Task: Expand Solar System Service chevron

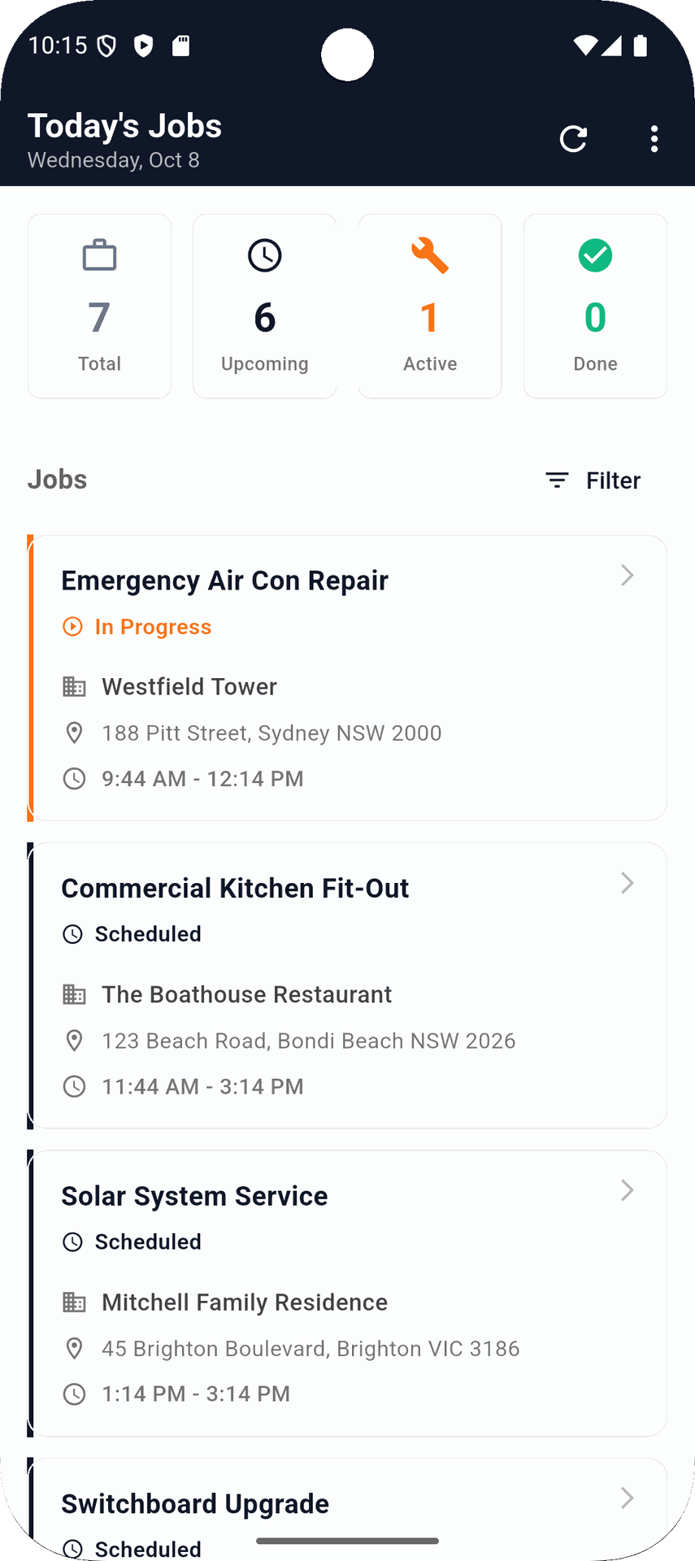Action: click(627, 1190)
